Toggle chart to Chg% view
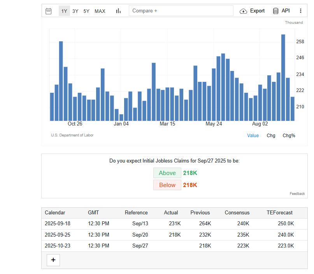The width and height of the screenshot is (314, 274). point(289,136)
